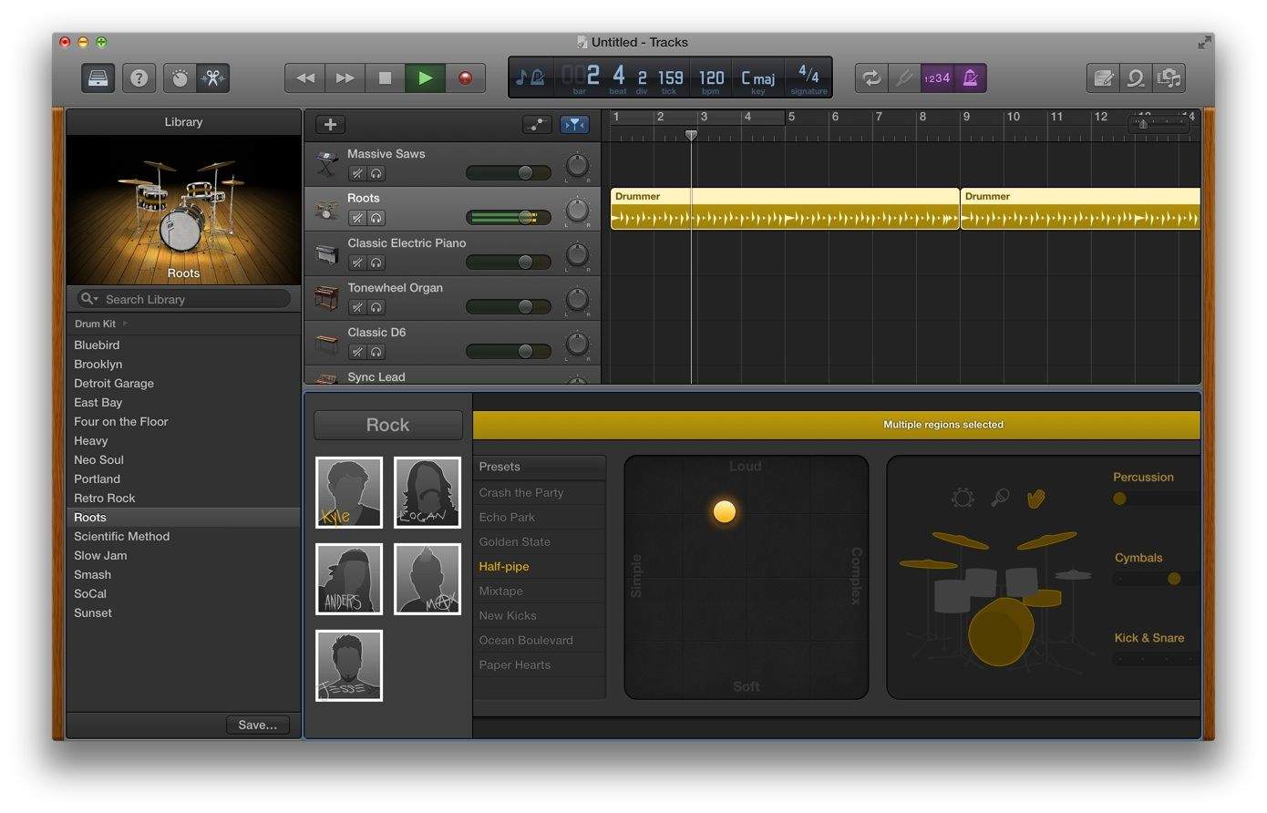Viewport: 1267px width, 813px height.
Task: Disable the purple metronome button
Action: coord(970,78)
